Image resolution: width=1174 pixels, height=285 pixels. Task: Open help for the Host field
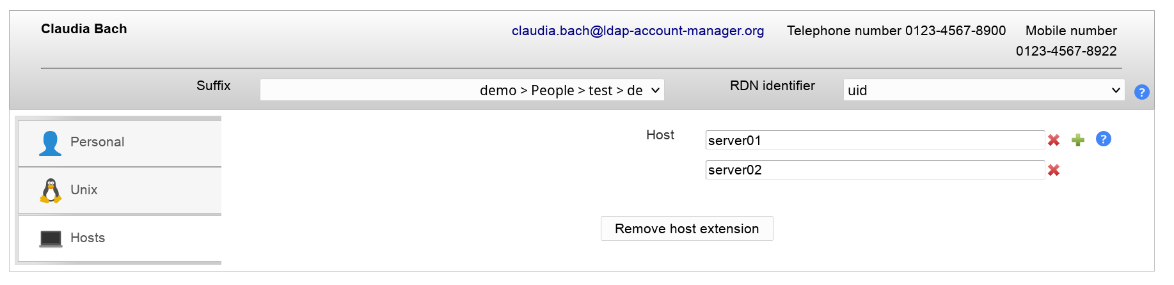click(x=1104, y=139)
